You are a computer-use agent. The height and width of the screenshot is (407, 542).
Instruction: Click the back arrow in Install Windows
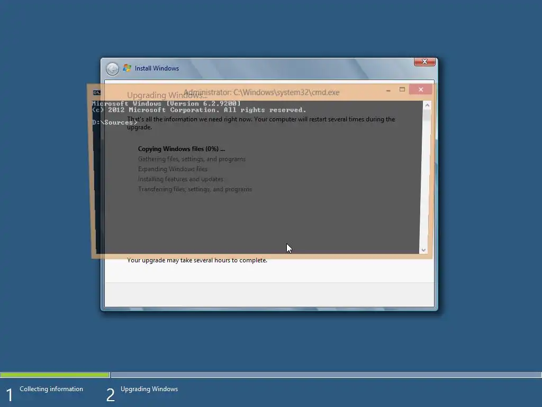pyautogui.click(x=112, y=68)
